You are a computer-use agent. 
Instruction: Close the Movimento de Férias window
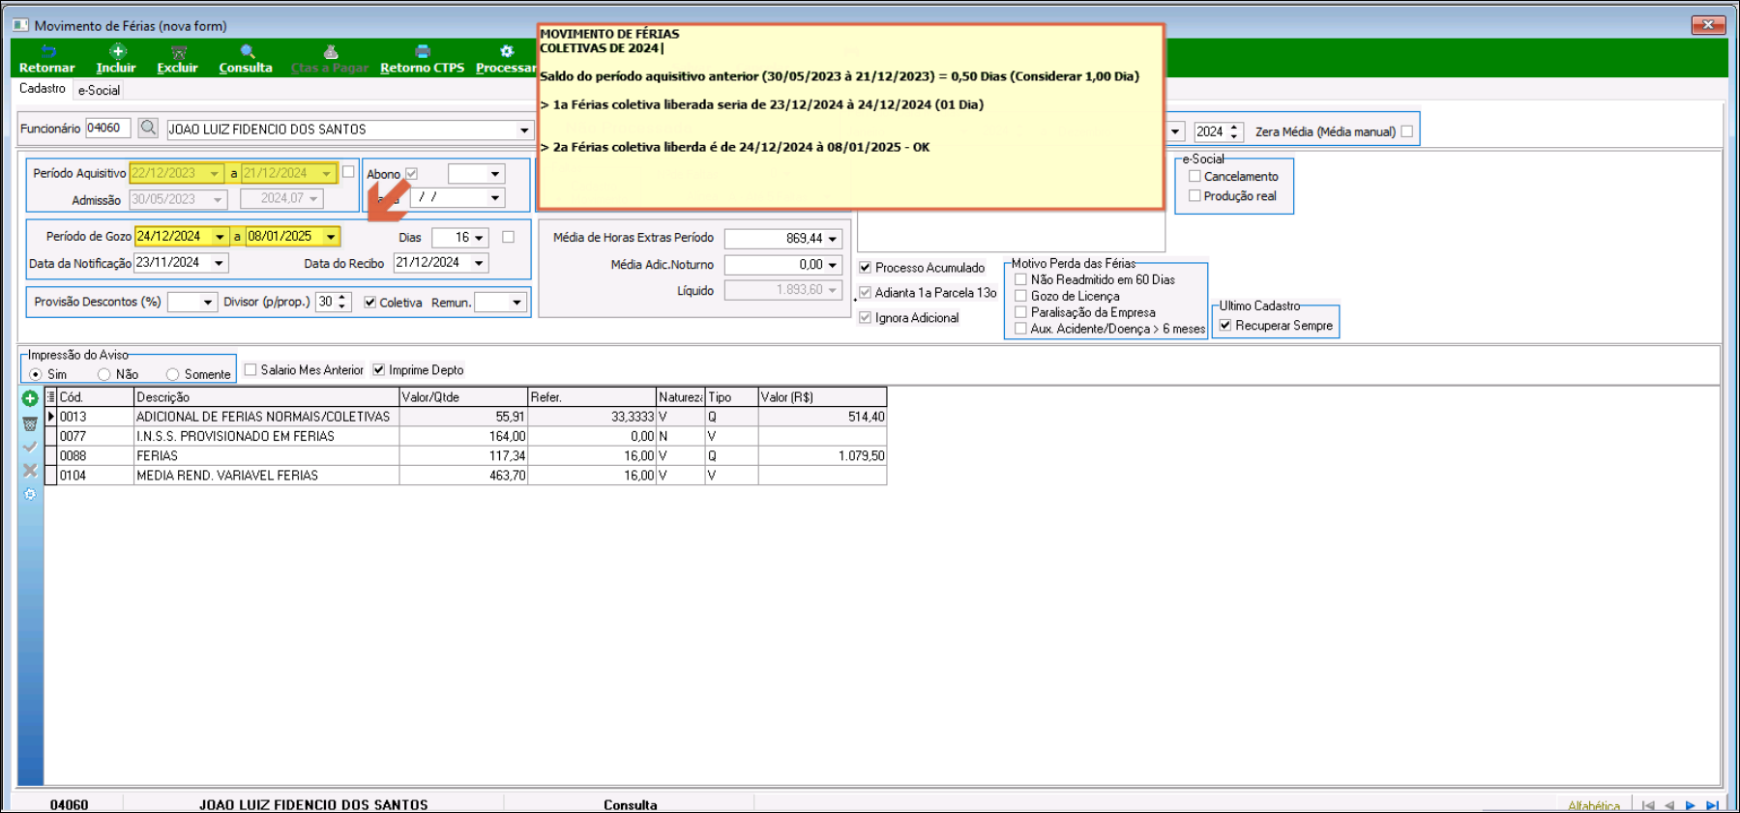pyautogui.click(x=1708, y=24)
